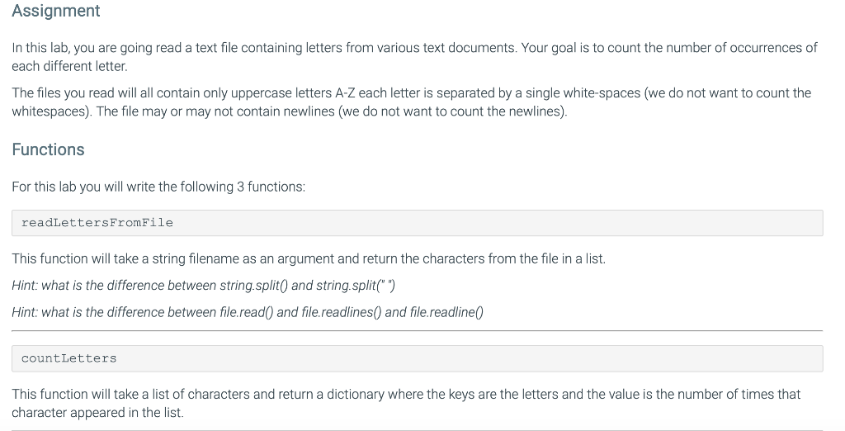The width and height of the screenshot is (845, 431).
Task: Click the hint mentioning file.read()
Action: pyautogui.click(x=246, y=312)
